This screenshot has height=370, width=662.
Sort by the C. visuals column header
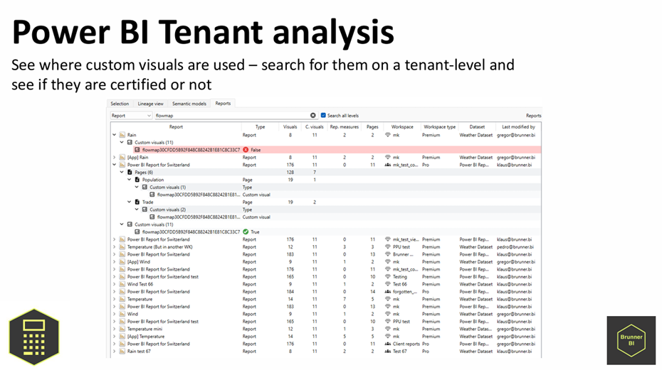tap(315, 127)
